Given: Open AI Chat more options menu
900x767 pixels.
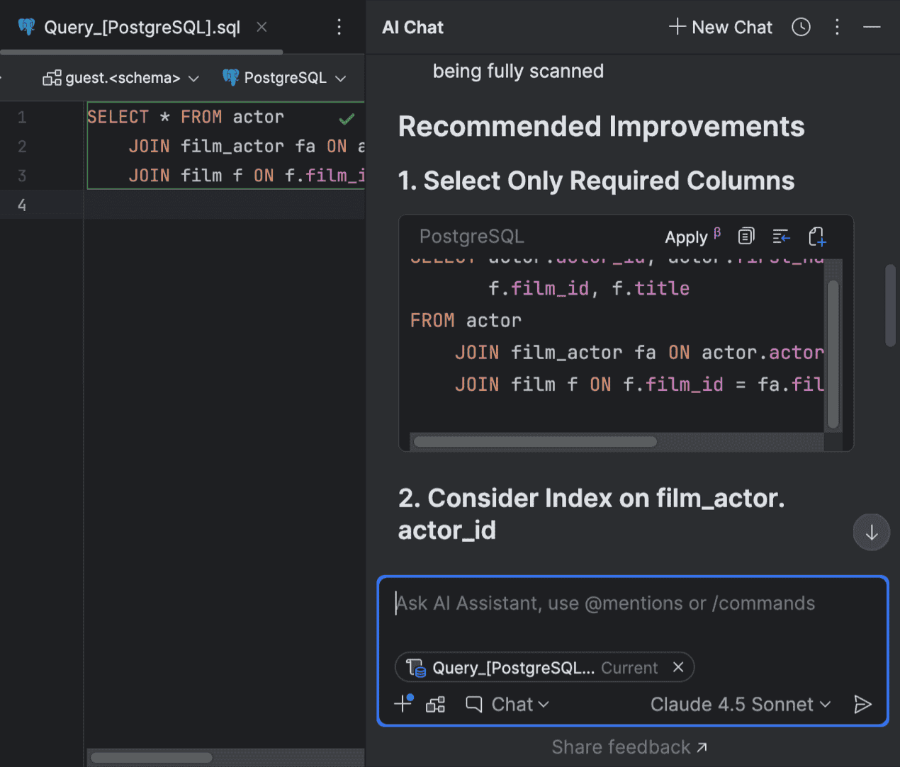Looking at the screenshot, I should (x=837, y=28).
